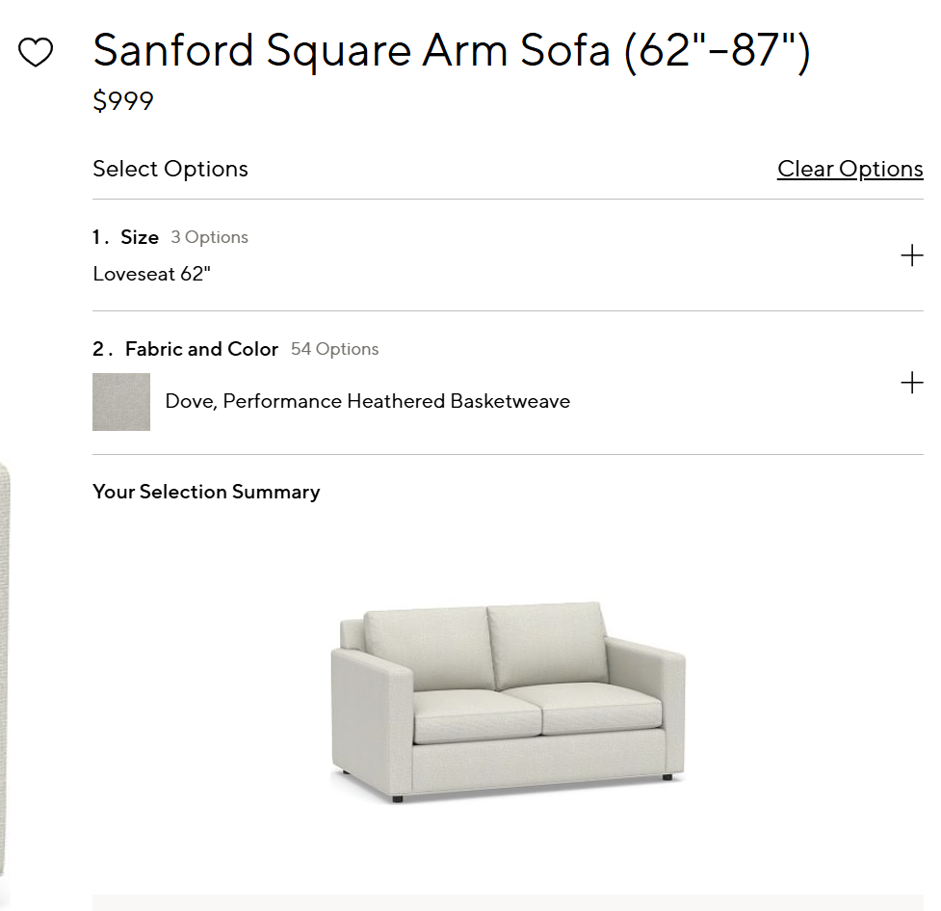Image resolution: width=941 pixels, height=911 pixels.
Task: Click Dove, Performance Heathered Basketweave label
Action: tap(367, 401)
